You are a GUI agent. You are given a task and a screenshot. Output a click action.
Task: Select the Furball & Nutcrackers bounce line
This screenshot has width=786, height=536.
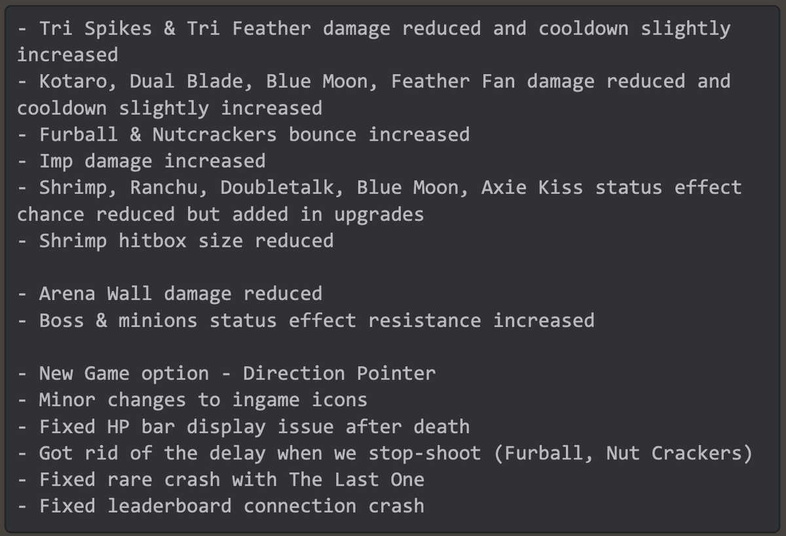point(244,134)
